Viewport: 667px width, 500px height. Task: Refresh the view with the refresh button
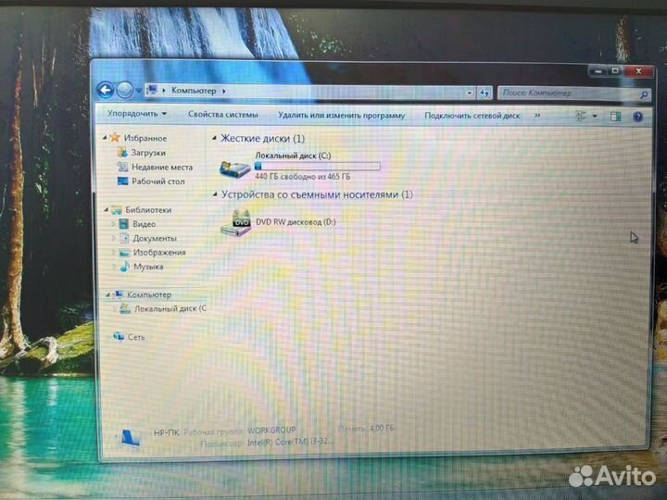point(485,93)
